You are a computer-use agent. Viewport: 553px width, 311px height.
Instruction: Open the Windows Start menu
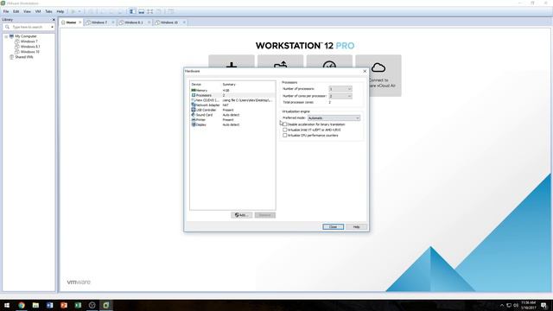coord(7,305)
